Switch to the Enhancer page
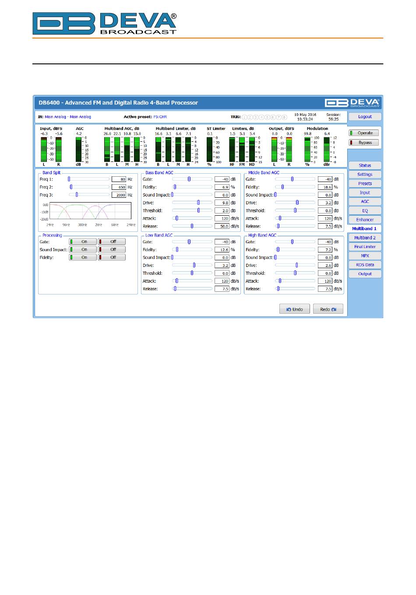 click(x=365, y=220)
